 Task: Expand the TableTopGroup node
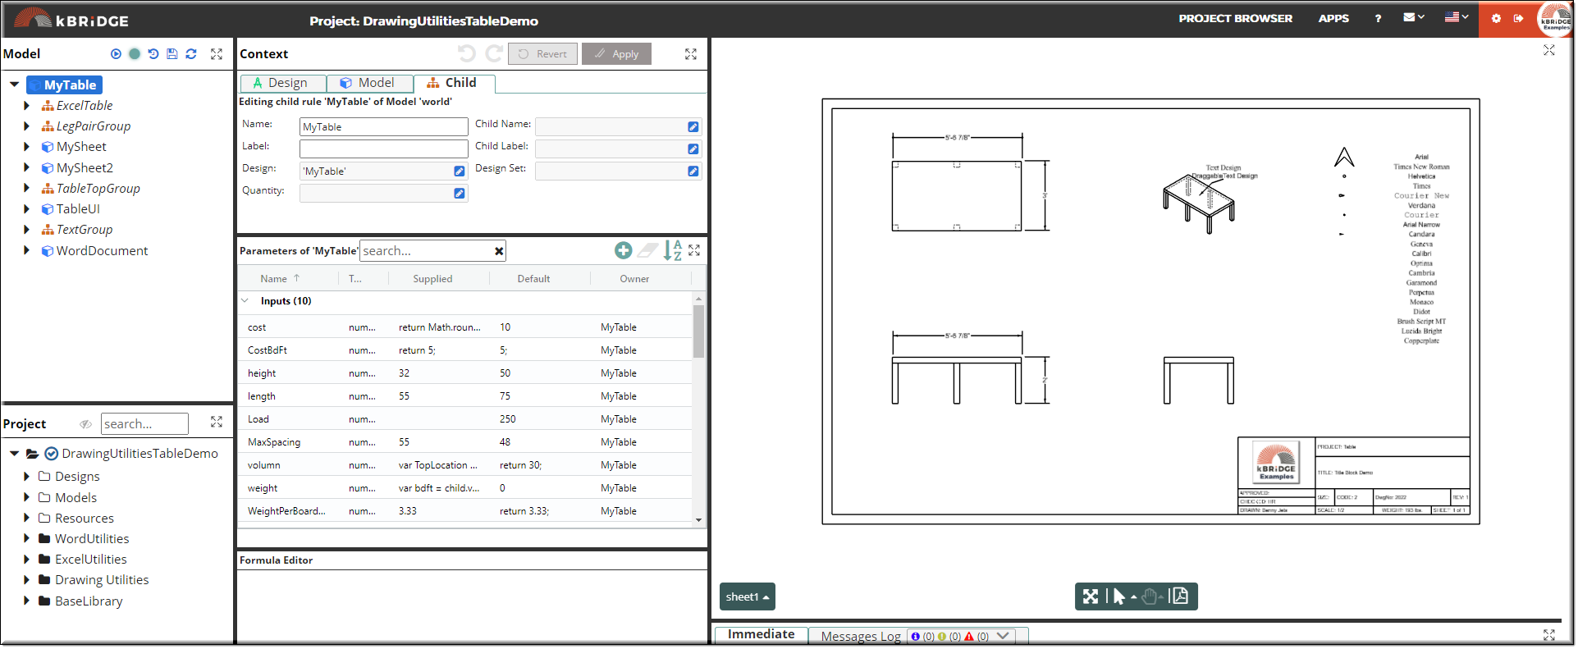26,189
